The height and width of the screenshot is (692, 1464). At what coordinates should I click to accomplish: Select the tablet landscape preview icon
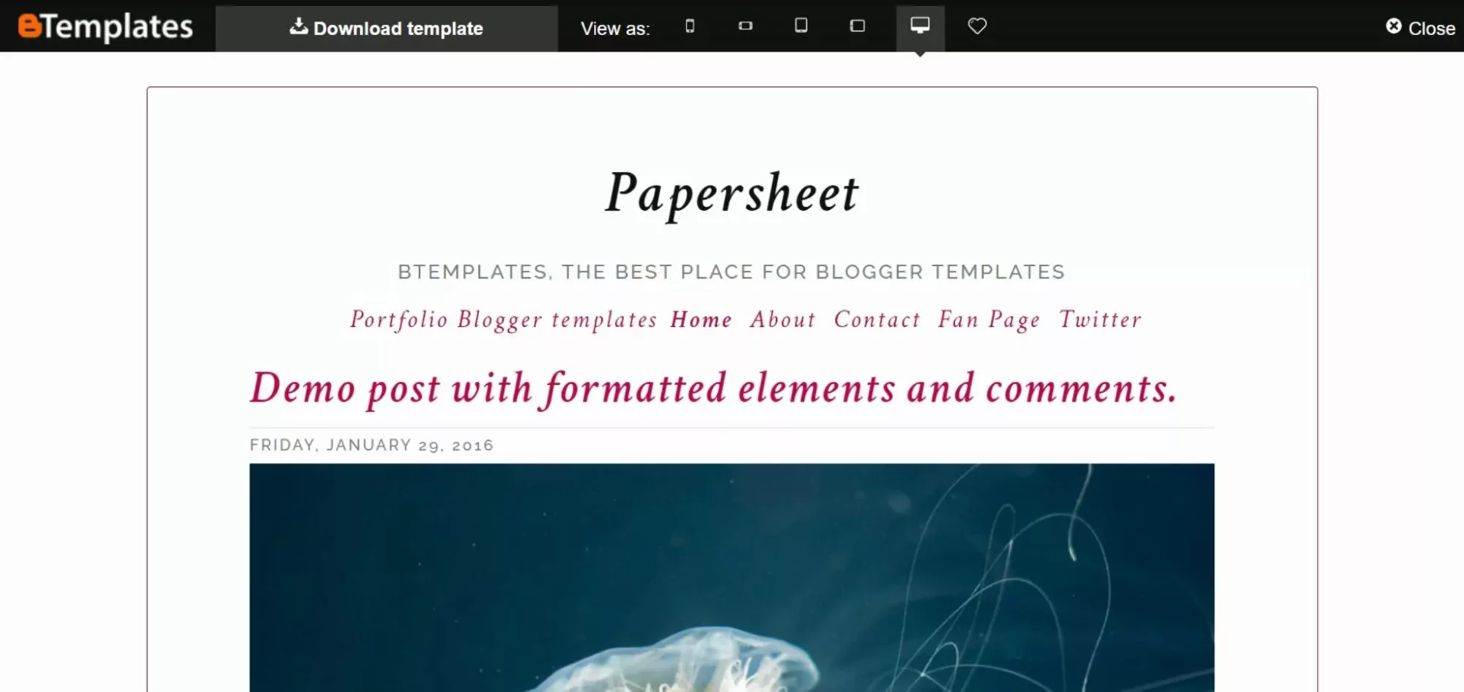[856, 26]
